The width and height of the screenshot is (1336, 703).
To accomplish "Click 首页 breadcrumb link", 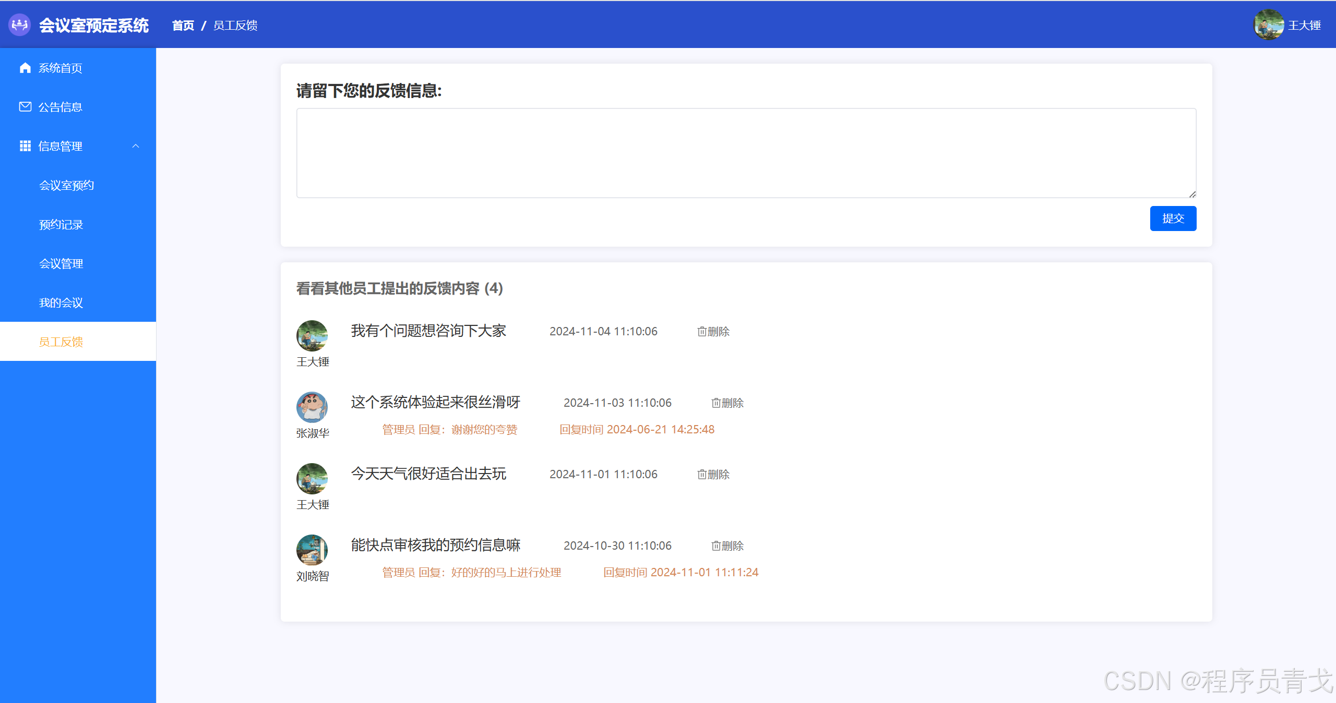I will point(183,26).
